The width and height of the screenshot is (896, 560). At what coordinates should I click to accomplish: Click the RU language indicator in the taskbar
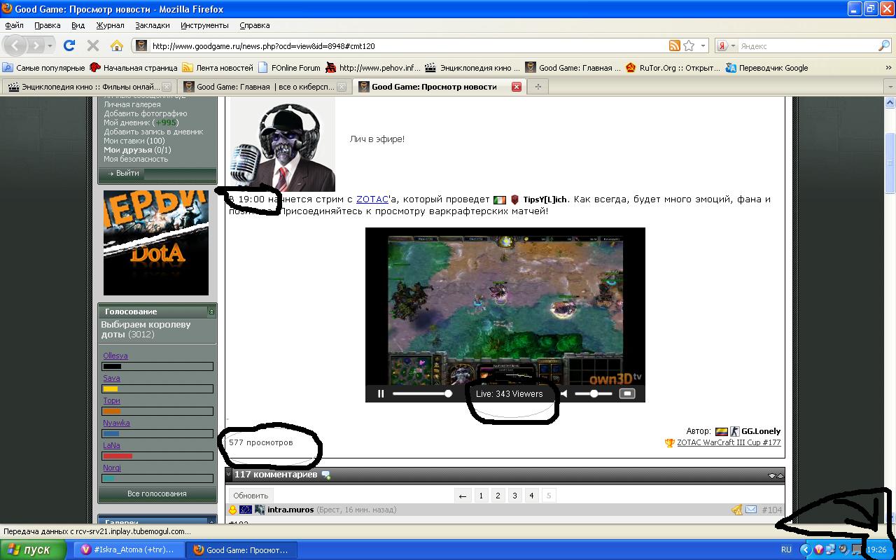tap(786, 549)
